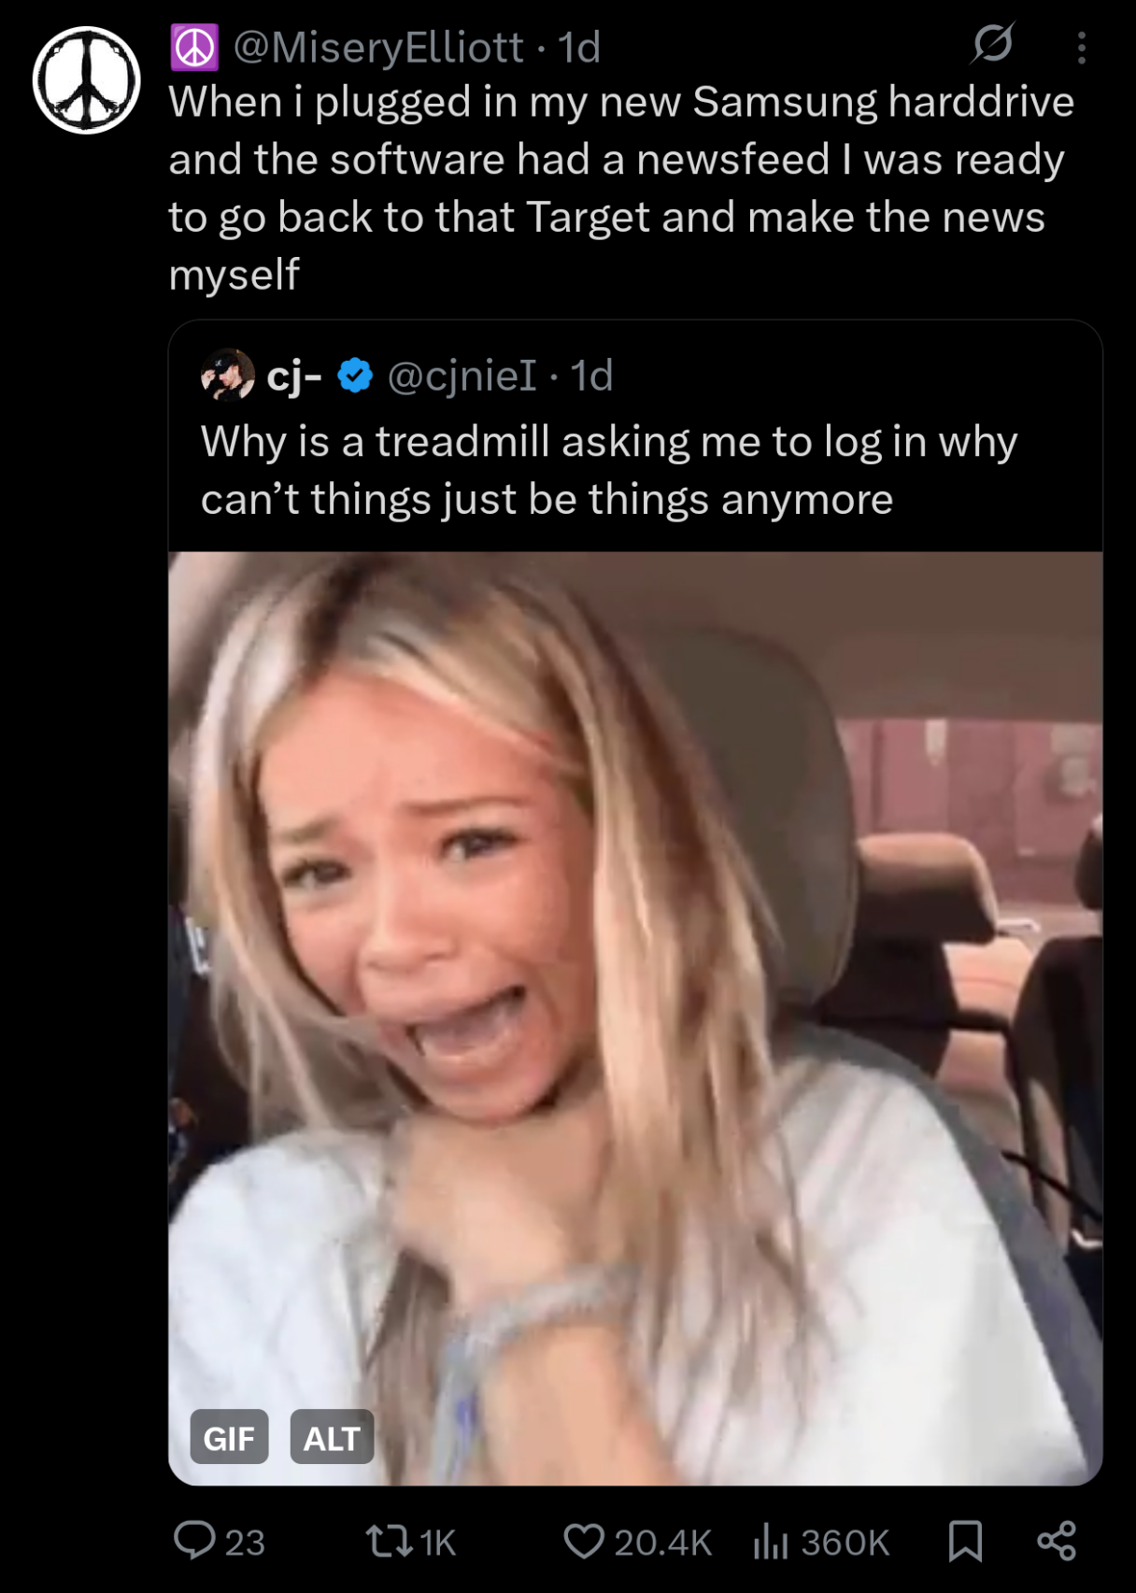Viewport: 1136px width, 1593px height.
Task: Open the quoted treadmill tweet text
Action: [607, 470]
